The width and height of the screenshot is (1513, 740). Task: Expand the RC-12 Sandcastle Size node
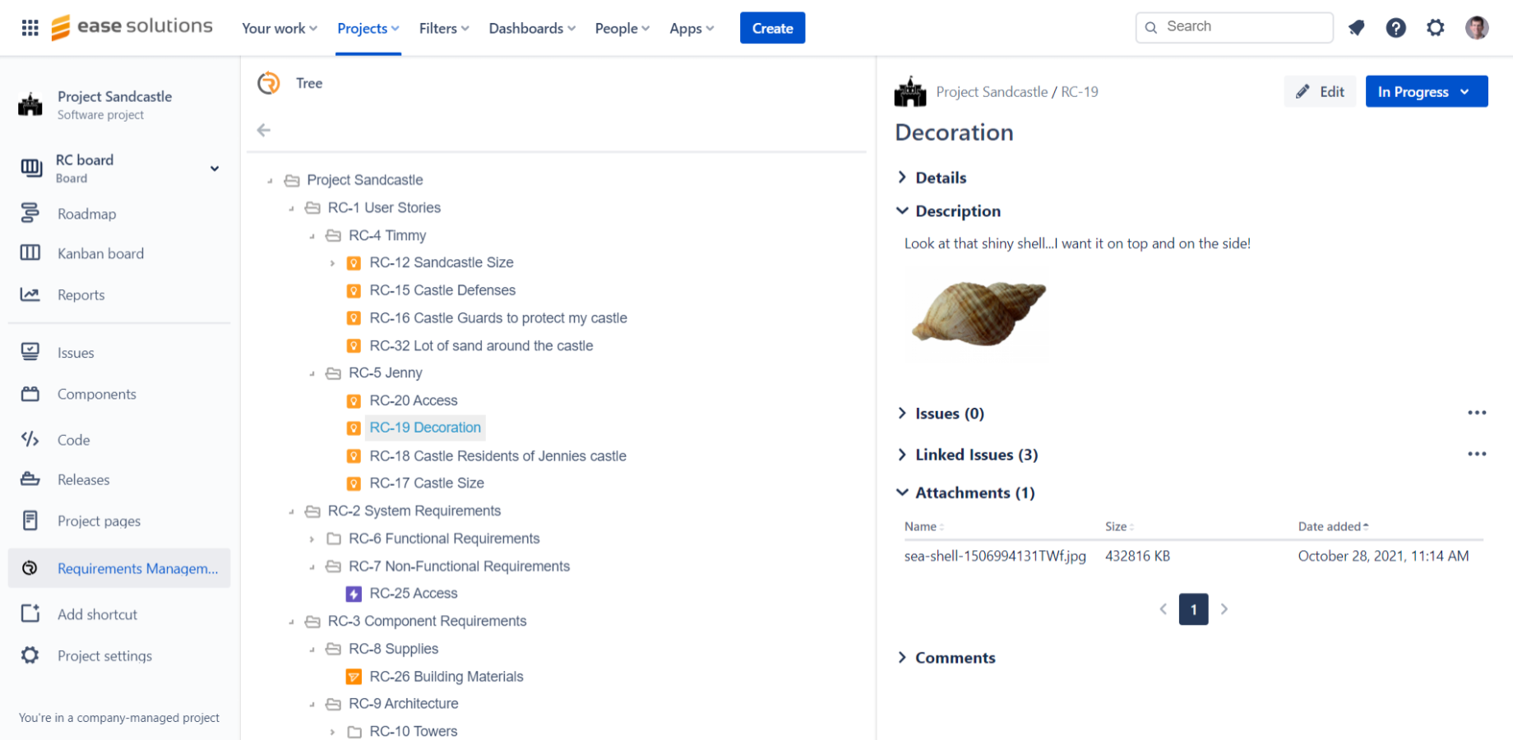click(332, 263)
